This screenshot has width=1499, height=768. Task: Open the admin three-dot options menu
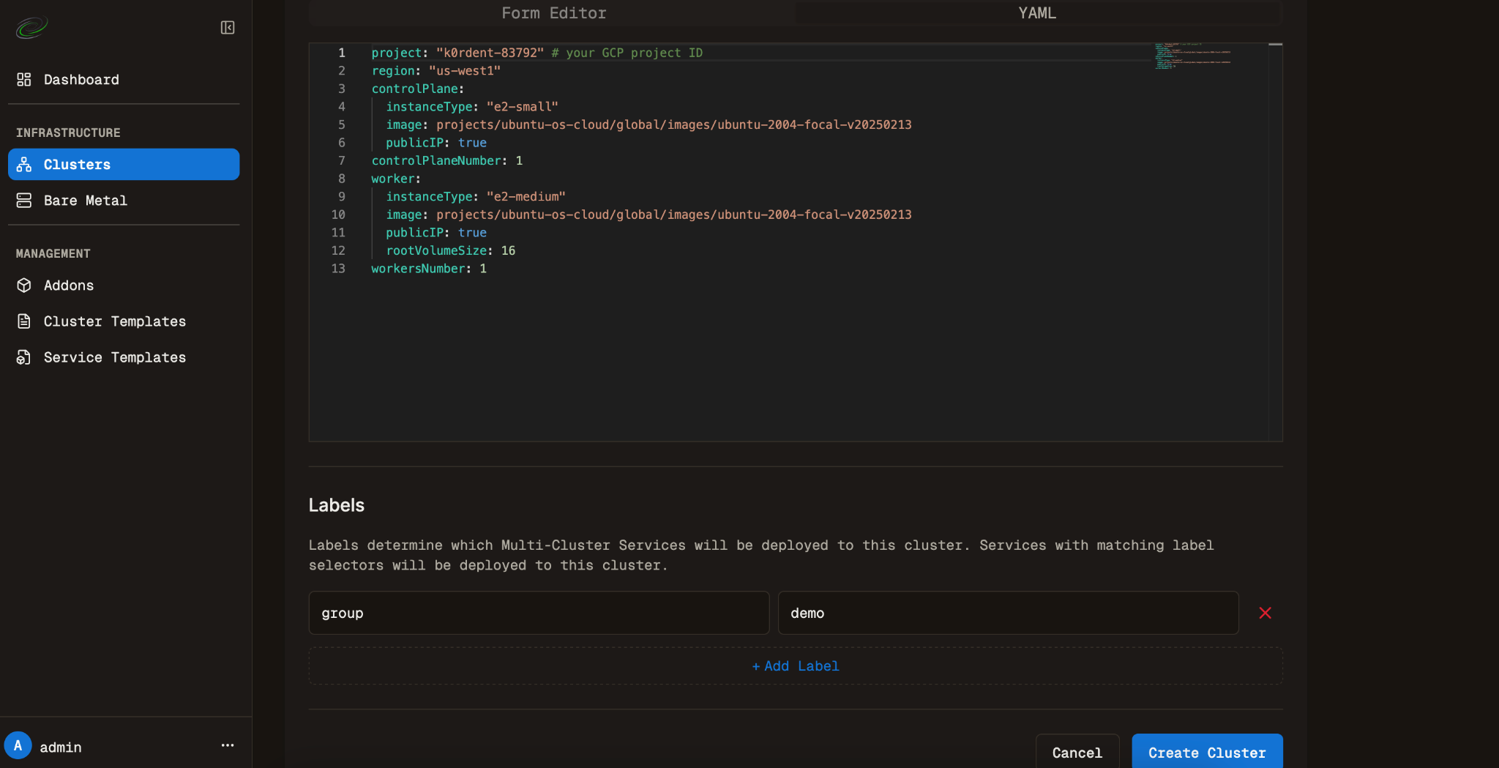point(228,745)
